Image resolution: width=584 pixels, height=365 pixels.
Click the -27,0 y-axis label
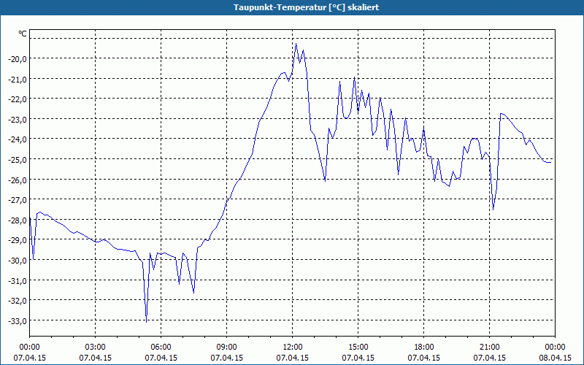tap(19, 199)
